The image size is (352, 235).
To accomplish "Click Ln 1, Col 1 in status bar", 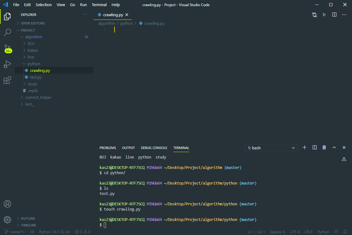I will [x=256, y=232].
